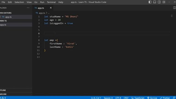Viewport: 176px width, 99px height.
Task: Click line number 8 in gutter
Action: point(39,40)
